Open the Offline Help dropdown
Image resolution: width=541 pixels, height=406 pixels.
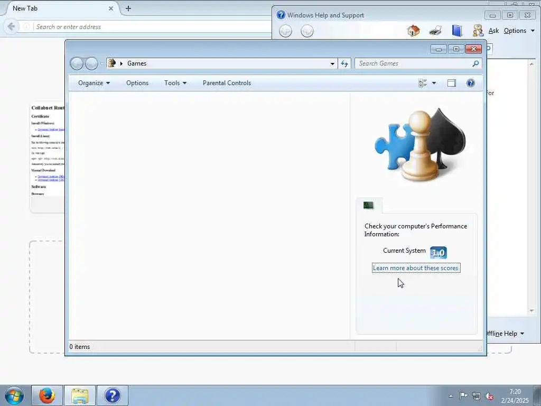506,334
